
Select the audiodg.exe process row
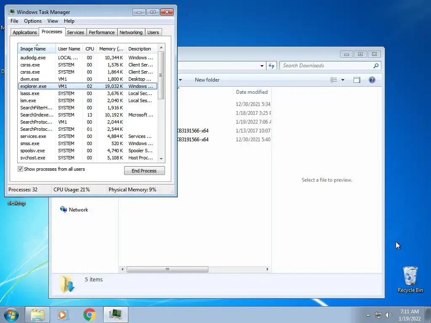coord(88,58)
